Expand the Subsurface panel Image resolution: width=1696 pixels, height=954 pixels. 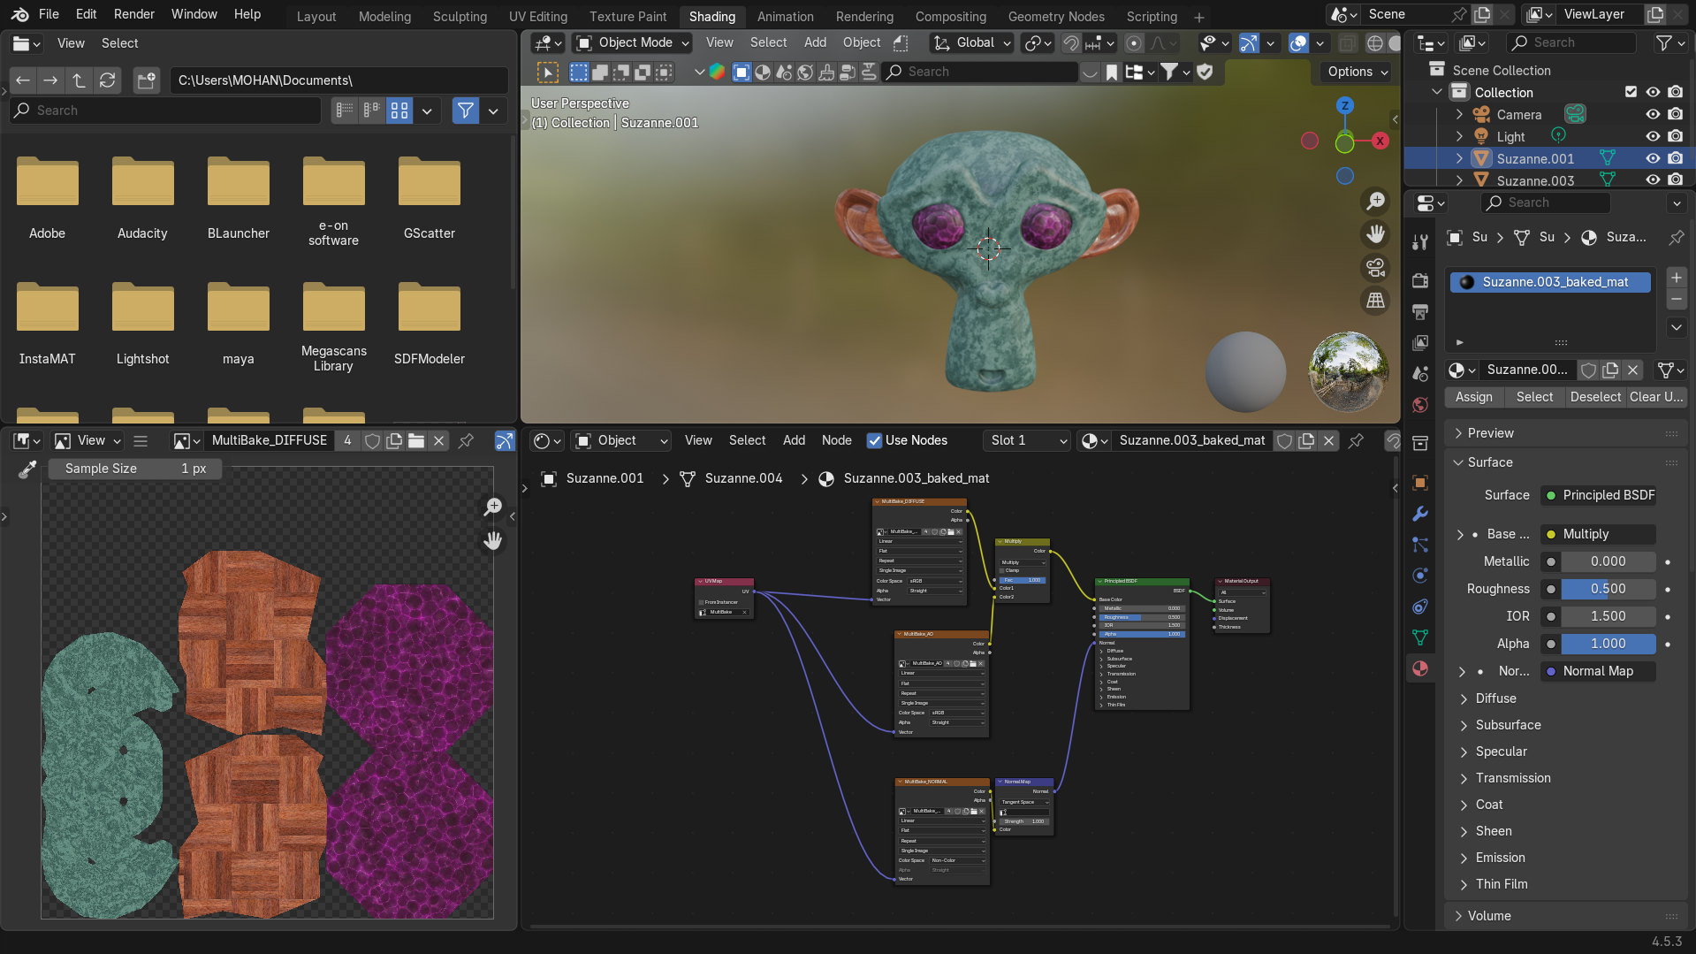[1508, 725]
